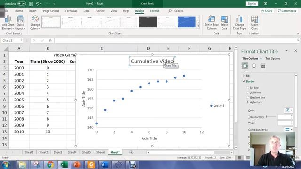Select column A header

(x=19, y=49)
